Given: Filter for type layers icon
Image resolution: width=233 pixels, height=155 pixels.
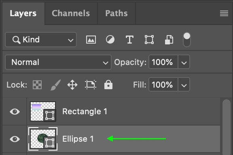Looking at the screenshot, I should click(129, 40).
